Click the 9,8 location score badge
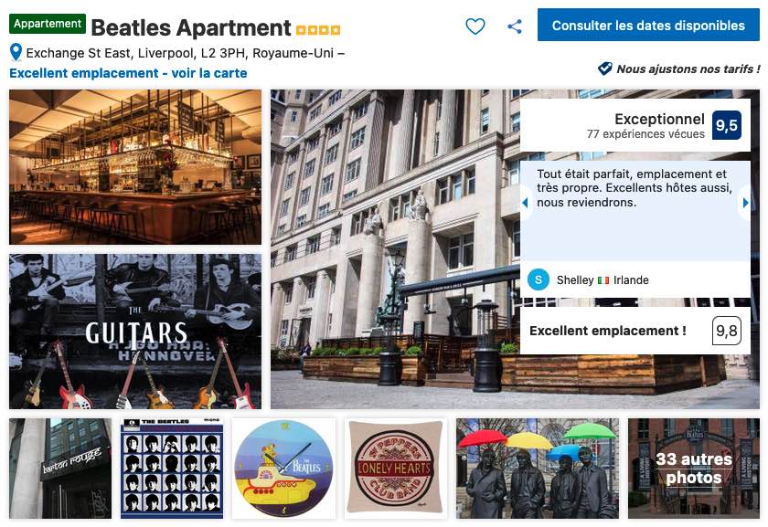 point(726,331)
